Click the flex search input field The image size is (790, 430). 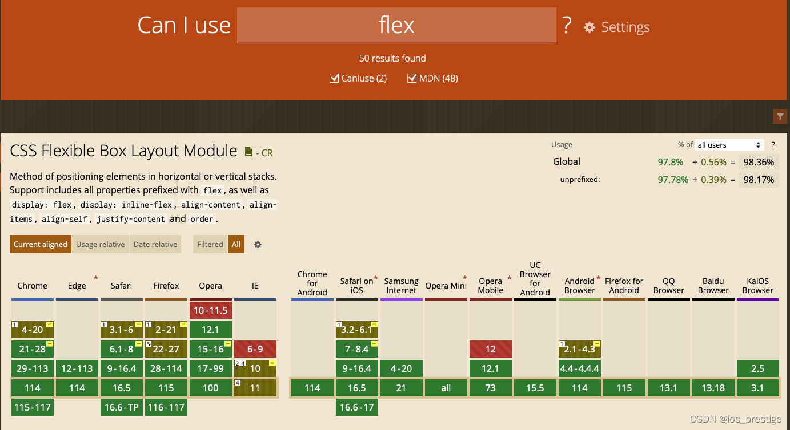396,25
